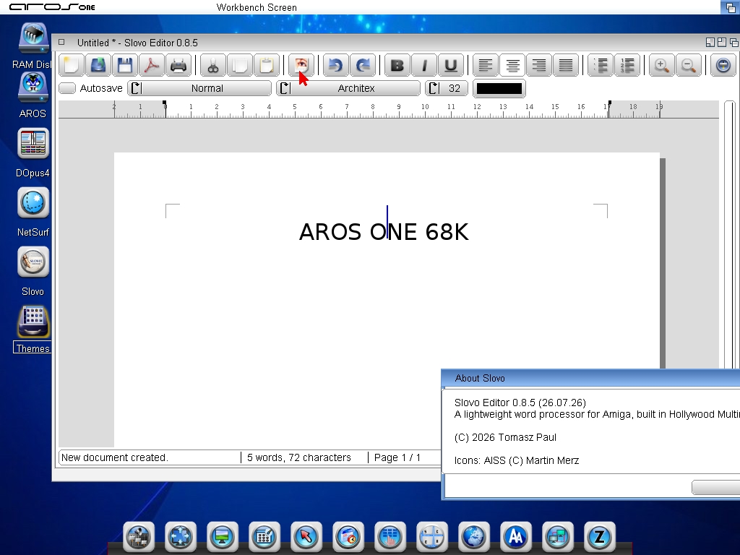Click the networked computers dock icon
740x555 pixels.
pos(558,537)
